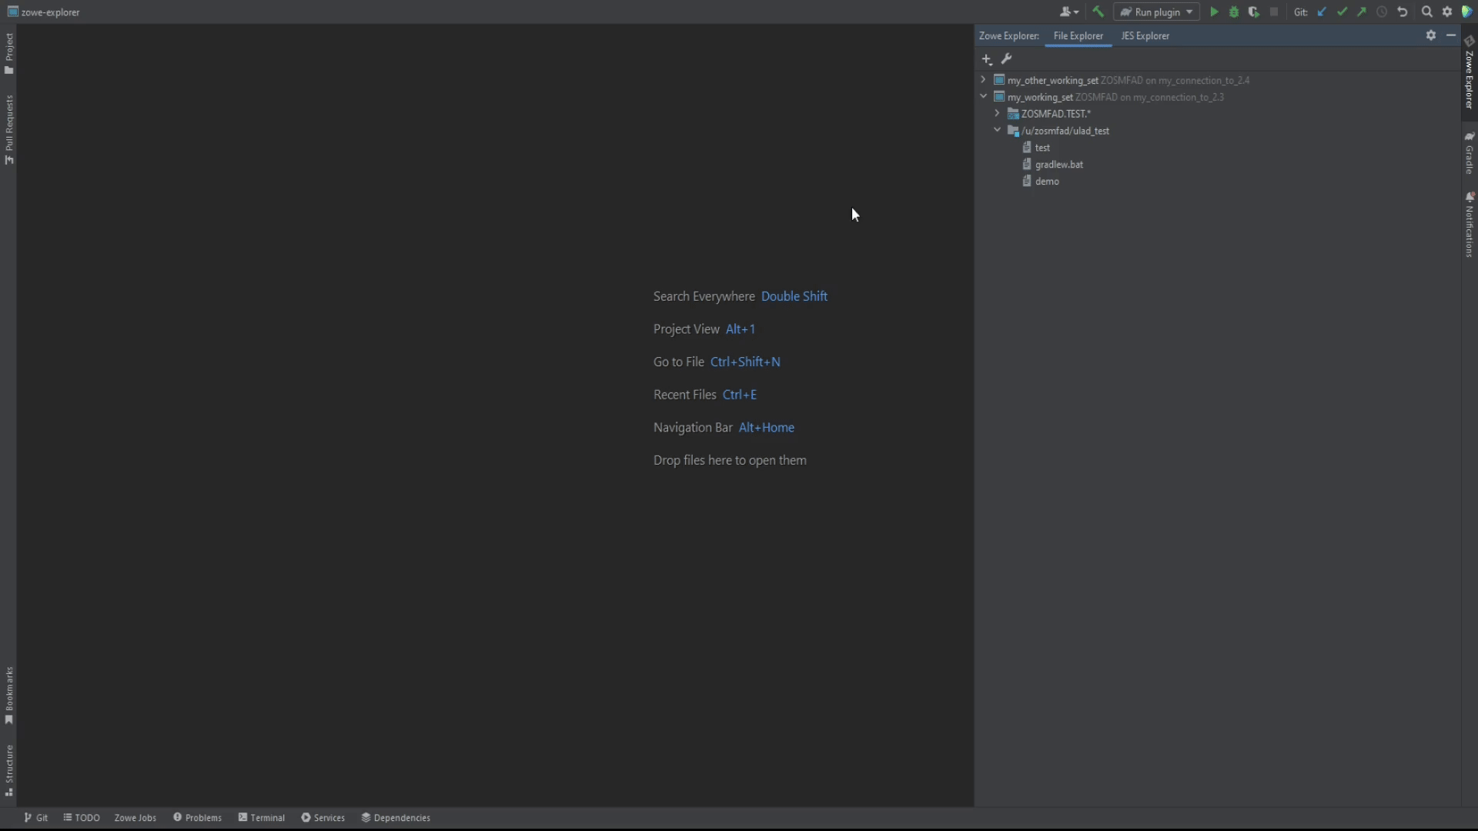
Task: Add a new Zowe connection with plus icon
Action: point(986,58)
